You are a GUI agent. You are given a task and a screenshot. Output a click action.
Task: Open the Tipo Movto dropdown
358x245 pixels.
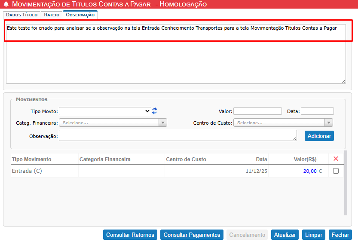pyautogui.click(x=105, y=111)
